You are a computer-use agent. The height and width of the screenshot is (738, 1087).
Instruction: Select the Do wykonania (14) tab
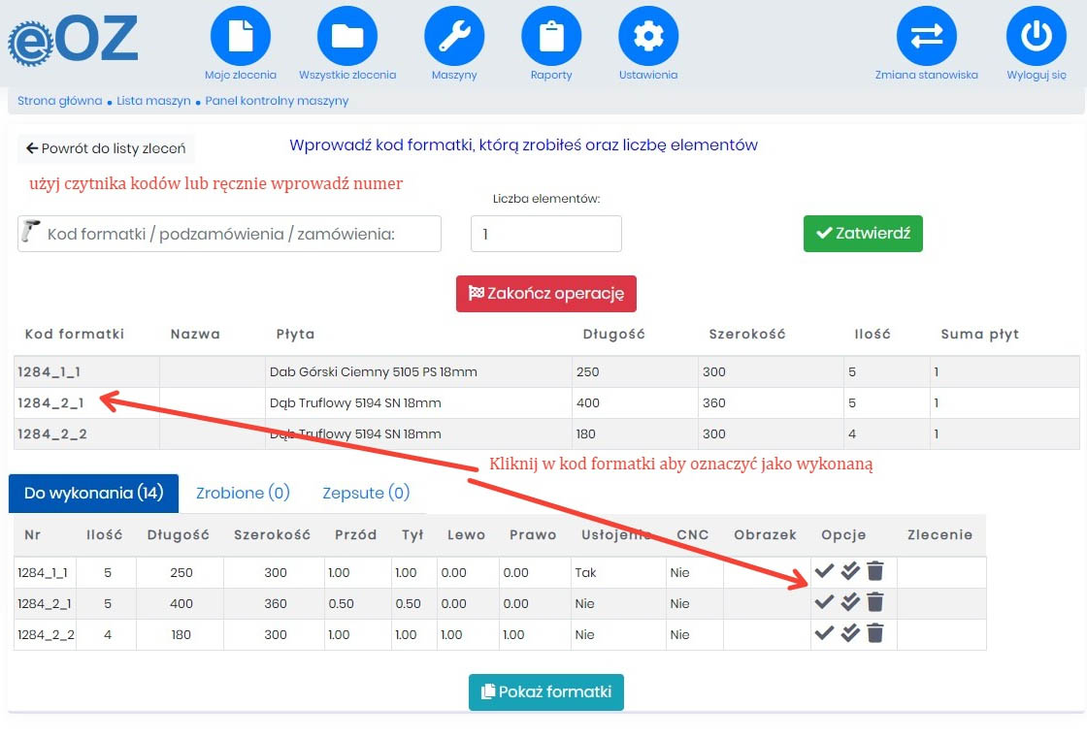point(94,493)
